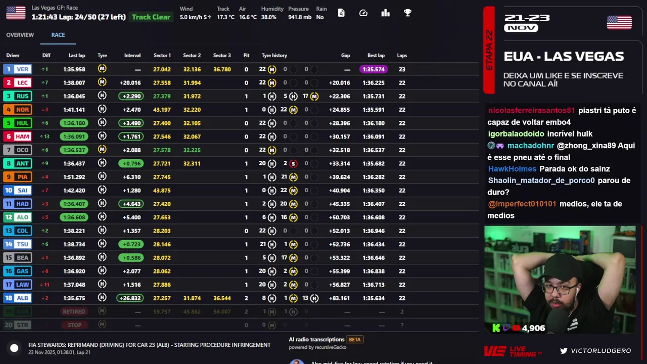Click the 36.780 sector 3 time for VER
The width and height of the screenshot is (647, 364).
click(x=222, y=69)
